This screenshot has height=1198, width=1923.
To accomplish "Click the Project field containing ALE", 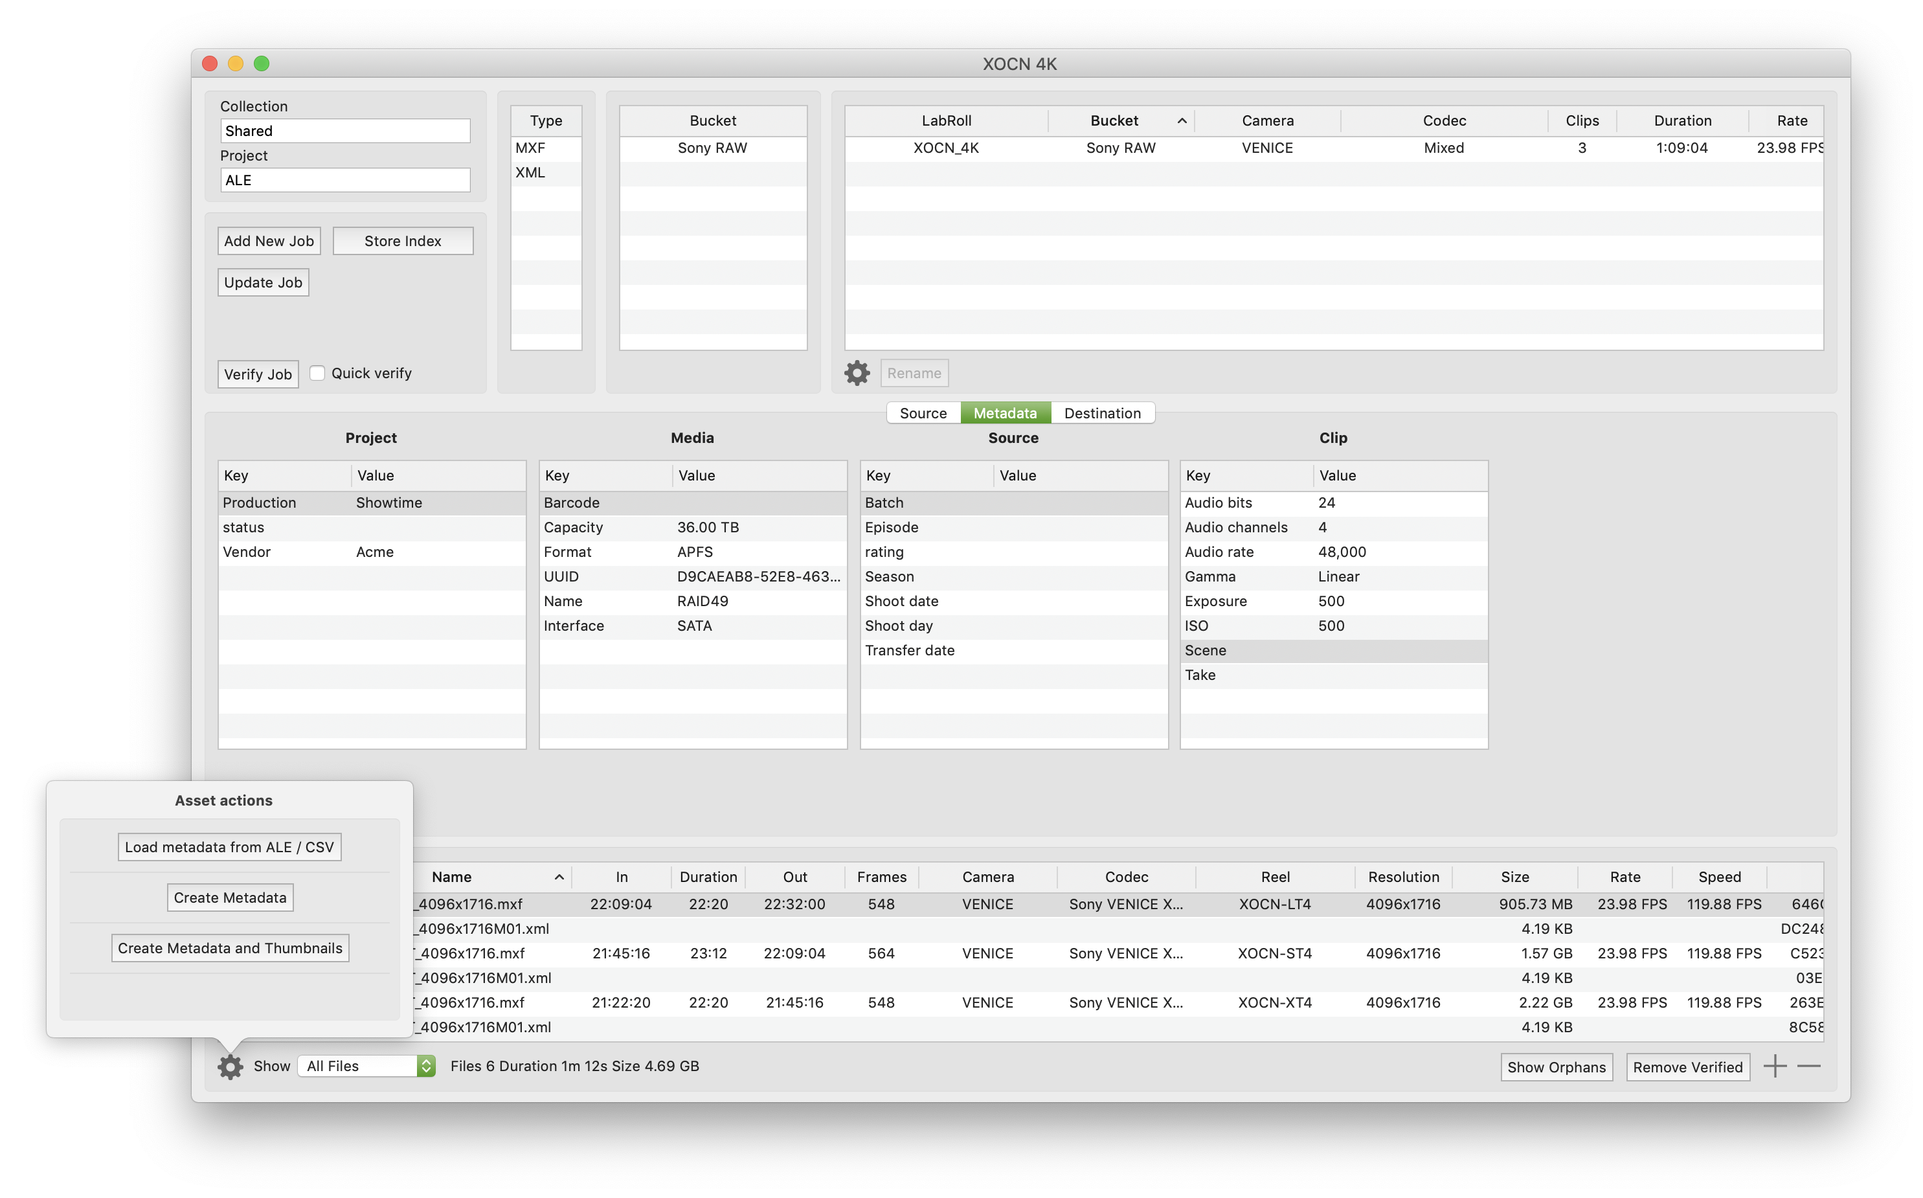I will coord(345,180).
